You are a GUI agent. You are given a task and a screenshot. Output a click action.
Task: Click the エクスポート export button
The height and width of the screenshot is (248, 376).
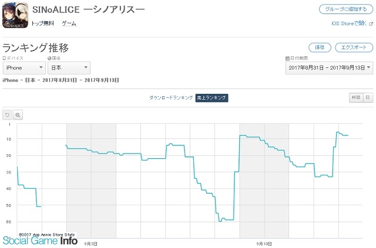[x=354, y=47]
